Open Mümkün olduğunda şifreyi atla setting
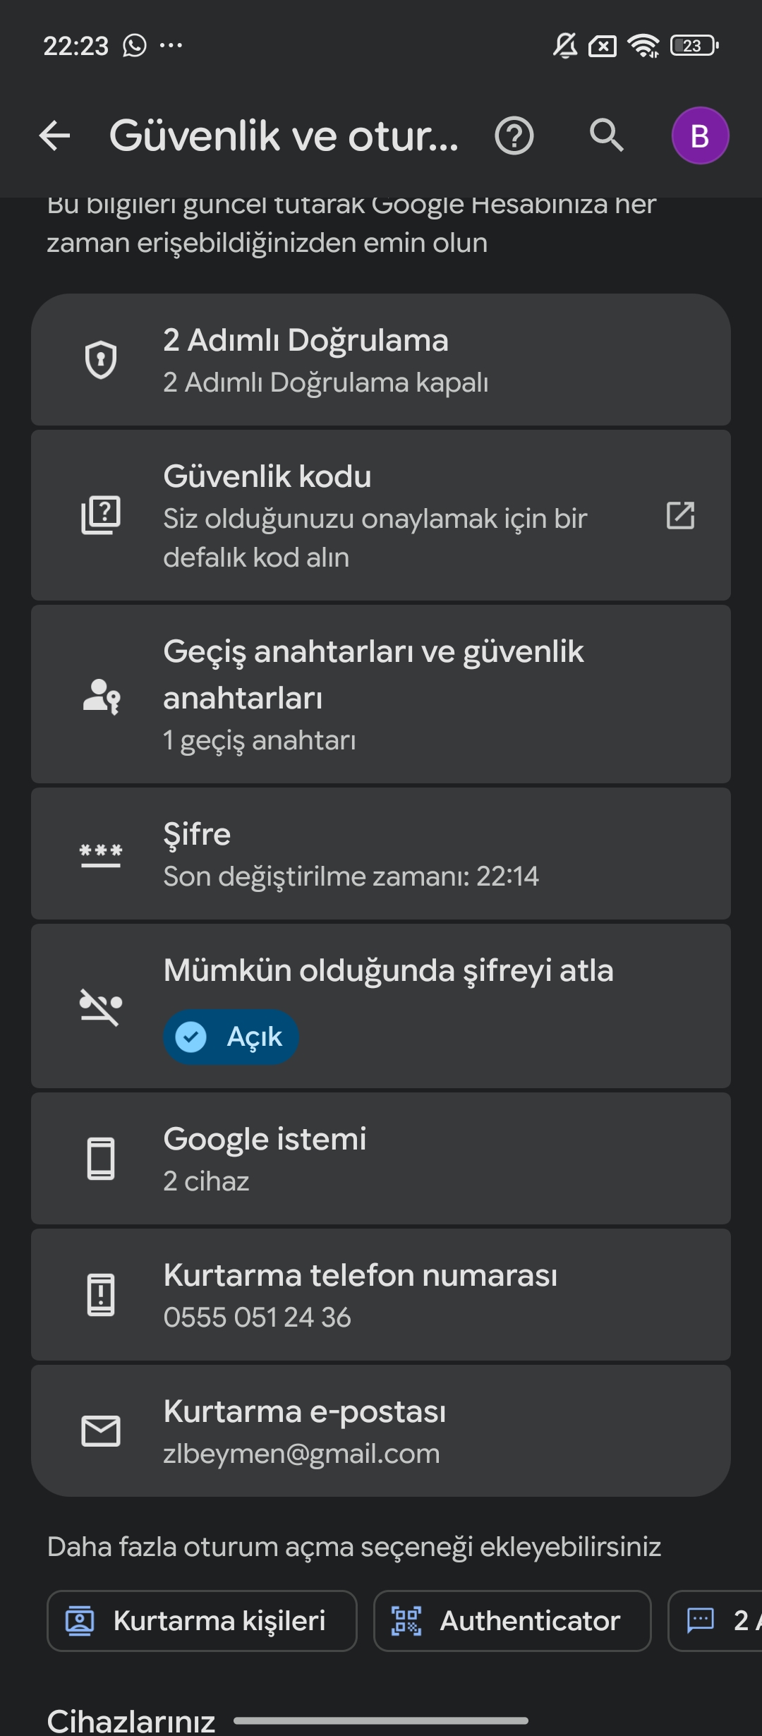 (x=381, y=1006)
